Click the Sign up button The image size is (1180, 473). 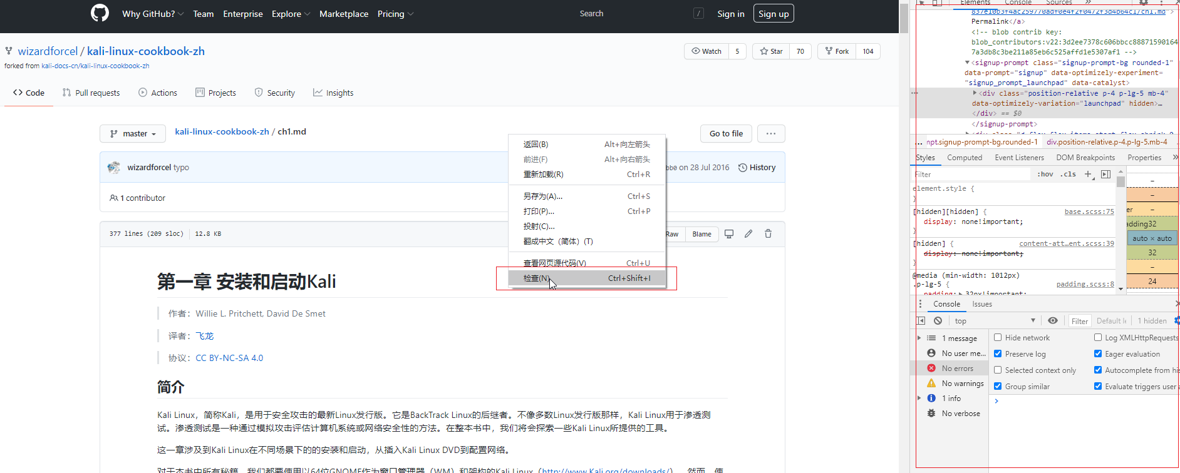(x=774, y=14)
